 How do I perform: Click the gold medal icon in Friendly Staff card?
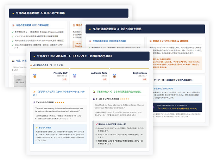click(34, 76)
